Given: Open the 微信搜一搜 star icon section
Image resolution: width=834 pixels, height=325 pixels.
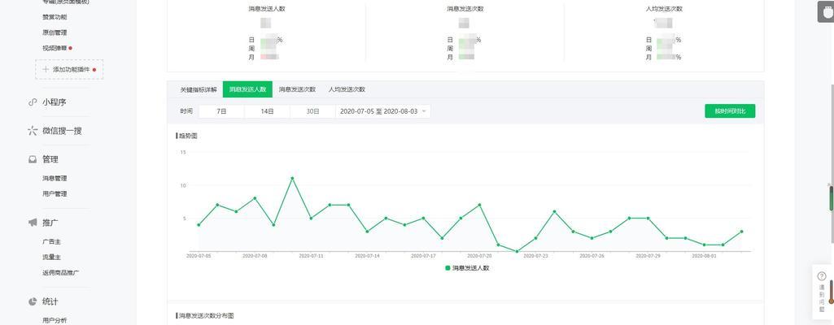Looking at the screenshot, I should (x=33, y=131).
